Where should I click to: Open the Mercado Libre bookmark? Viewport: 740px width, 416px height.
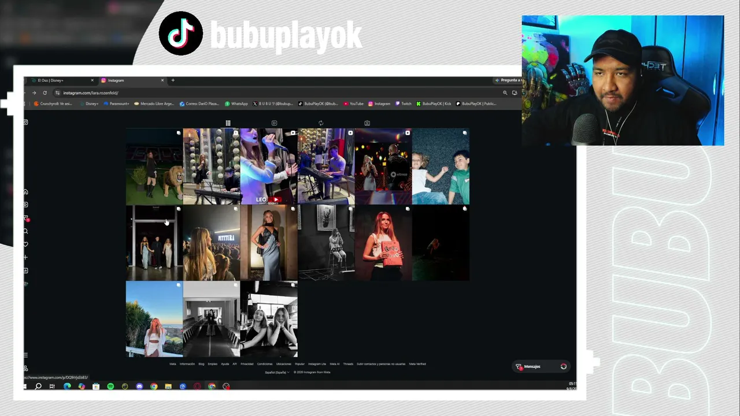[x=153, y=104]
